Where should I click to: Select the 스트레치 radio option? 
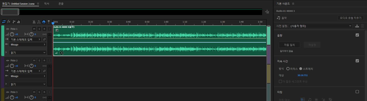click(301, 69)
